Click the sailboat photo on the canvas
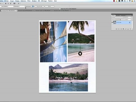136x102 pixels. (53, 42)
